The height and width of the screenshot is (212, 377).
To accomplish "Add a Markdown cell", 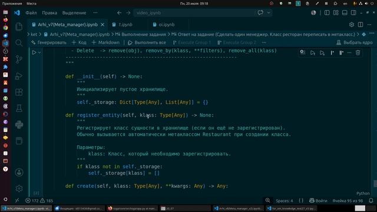I will 105,42.
